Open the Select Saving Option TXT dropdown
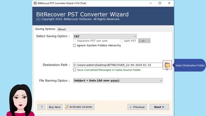 tap(105, 36)
